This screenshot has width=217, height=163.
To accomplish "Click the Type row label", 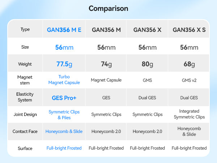I will tap(25, 30).
